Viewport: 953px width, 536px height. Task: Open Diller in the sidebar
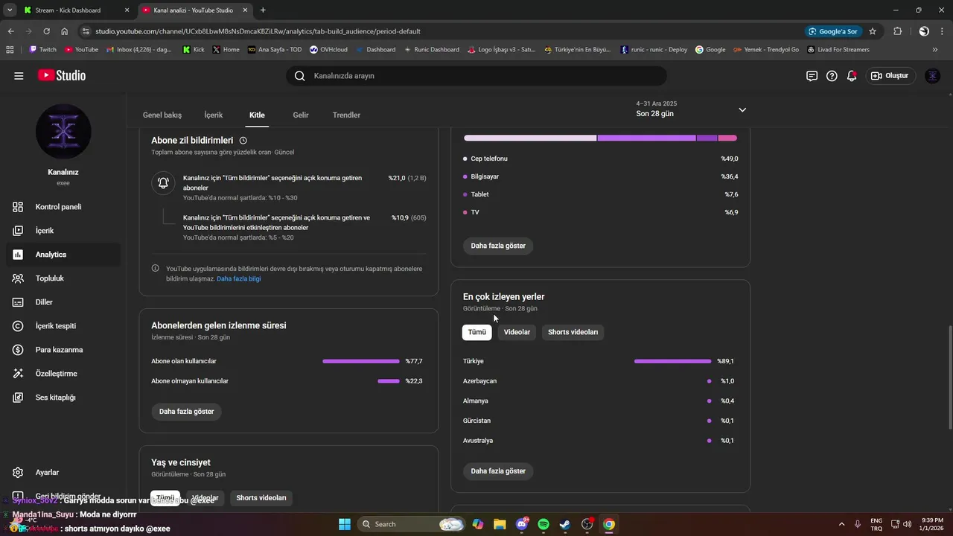click(x=63, y=302)
